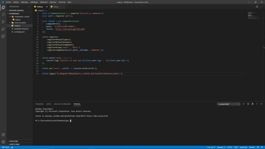This screenshot has height=149, width=265.
Task: Switch to the Sortie panel tab
Action: (48, 104)
